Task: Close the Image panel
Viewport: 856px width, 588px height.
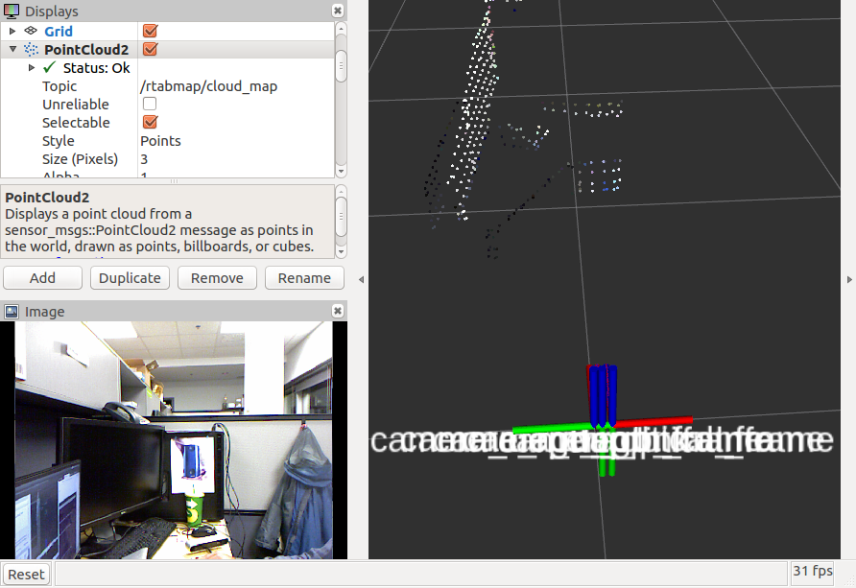Action: point(338,311)
